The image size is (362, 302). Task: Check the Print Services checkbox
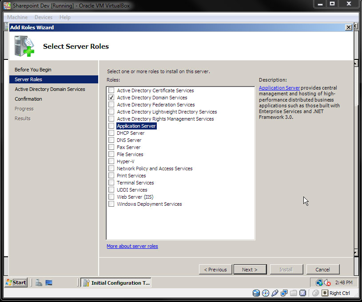111,176
